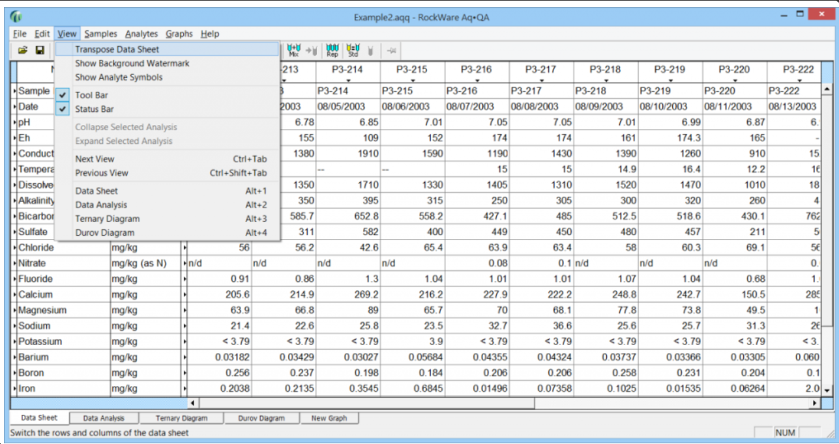Screen dimensions: 839x444
Task: Switch to the Durov Diagram bottom tab
Action: tap(261, 418)
